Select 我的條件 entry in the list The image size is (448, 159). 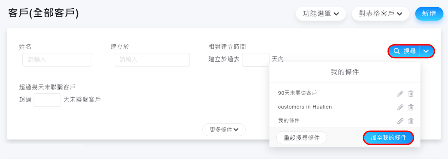(x=289, y=121)
